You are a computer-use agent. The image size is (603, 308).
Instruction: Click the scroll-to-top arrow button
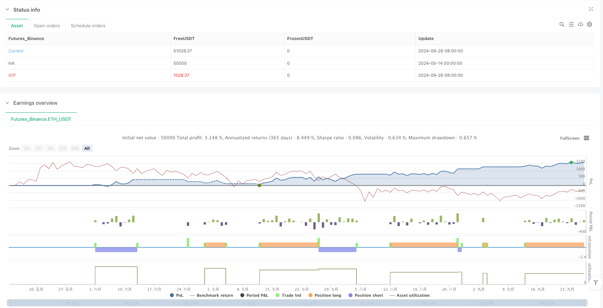point(596,283)
